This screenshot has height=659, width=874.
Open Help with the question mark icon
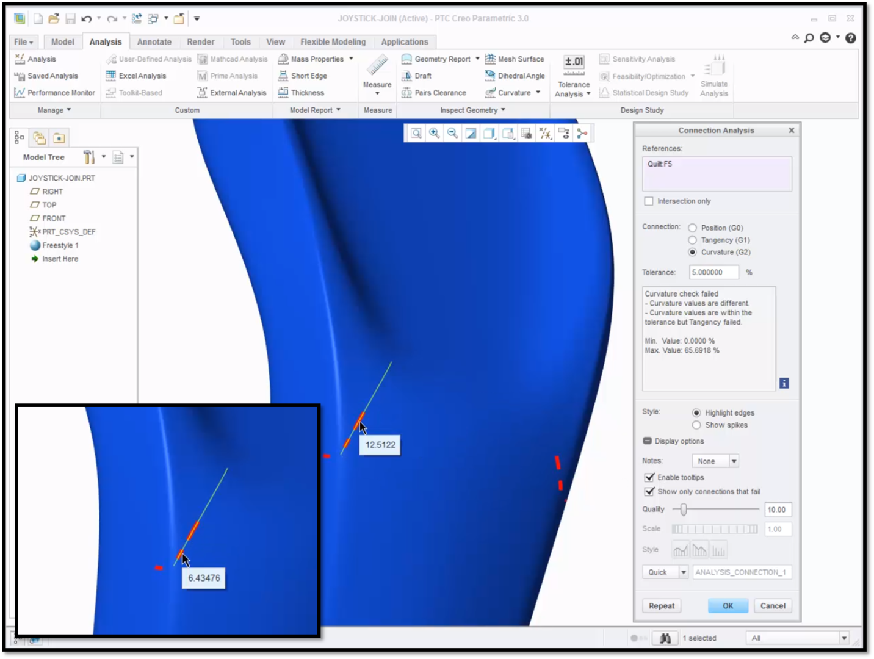pyautogui.click(x=851, y=38)
